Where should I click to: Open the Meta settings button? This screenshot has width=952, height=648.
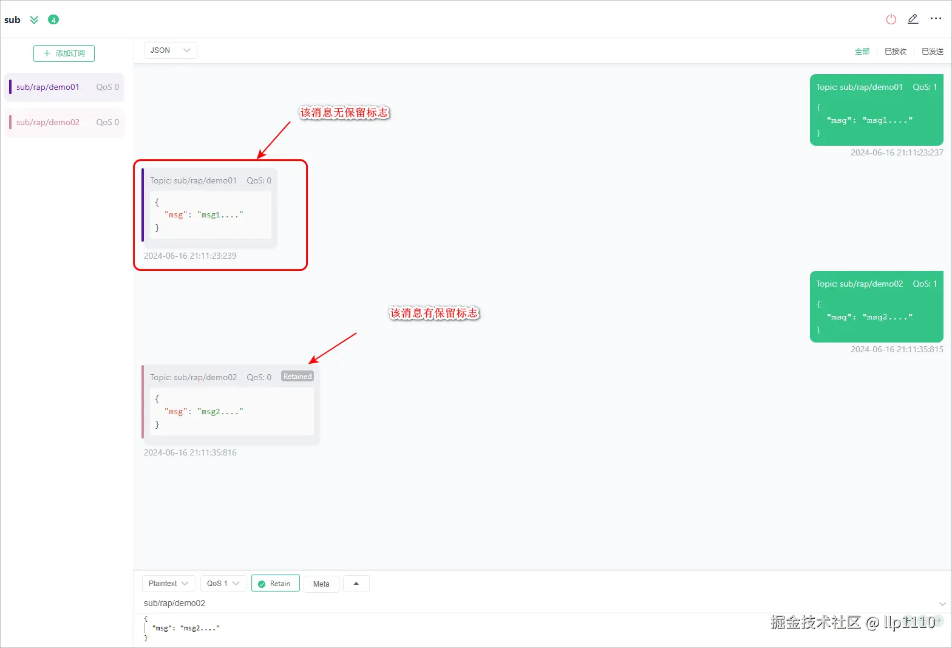tap(321, 584)
